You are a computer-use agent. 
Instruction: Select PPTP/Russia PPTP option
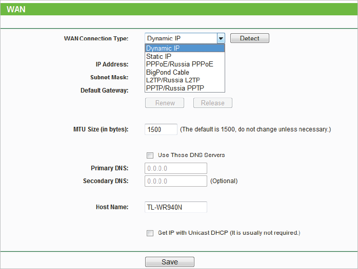coord(185,88)
